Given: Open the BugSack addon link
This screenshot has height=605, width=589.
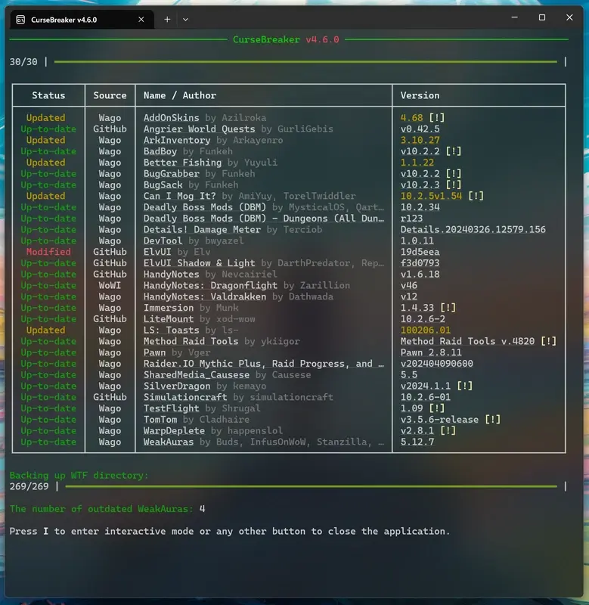Looking at the screenshot, I should point(163,185).
